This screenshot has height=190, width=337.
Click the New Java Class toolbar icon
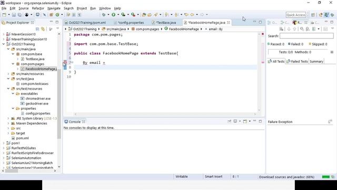tap(57, 15)
